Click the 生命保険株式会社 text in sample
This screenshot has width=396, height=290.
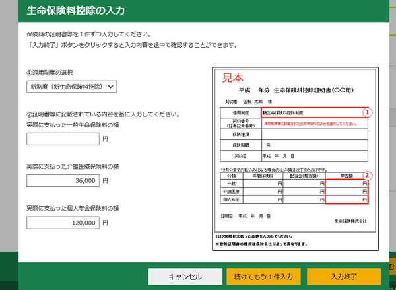[350, 221]
